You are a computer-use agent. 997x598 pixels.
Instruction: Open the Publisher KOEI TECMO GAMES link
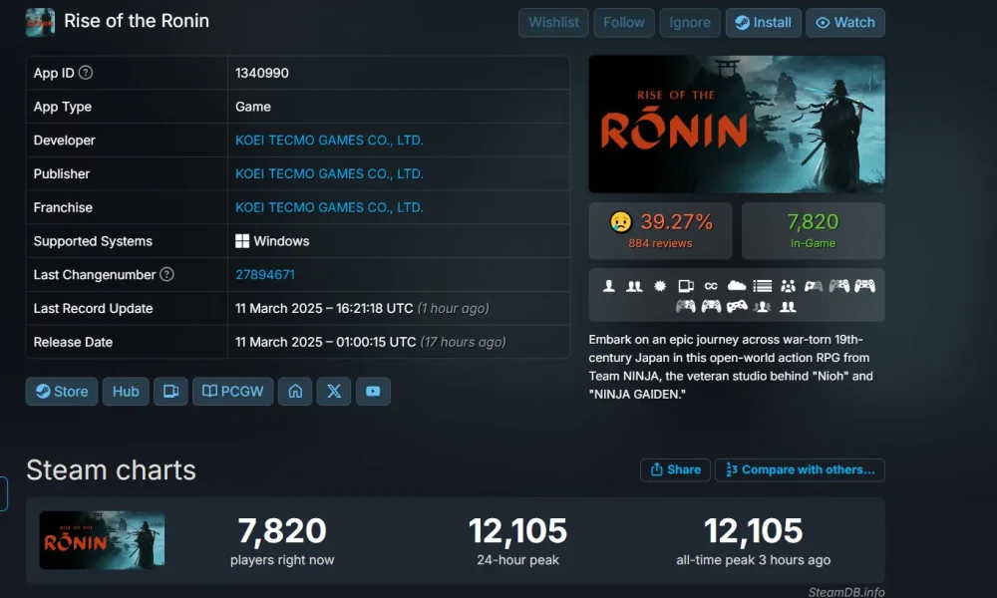pyautogui.click(x=329, y=174)
